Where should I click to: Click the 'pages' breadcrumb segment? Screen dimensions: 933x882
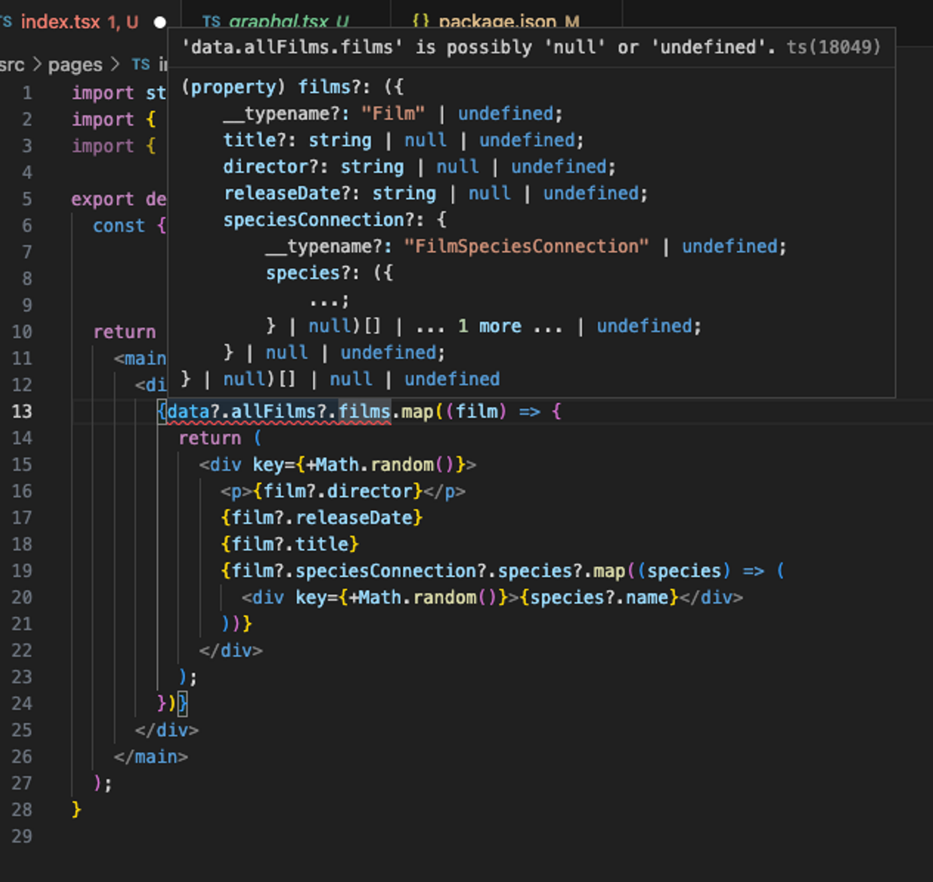pyautogui.click(x=75, y=65)
